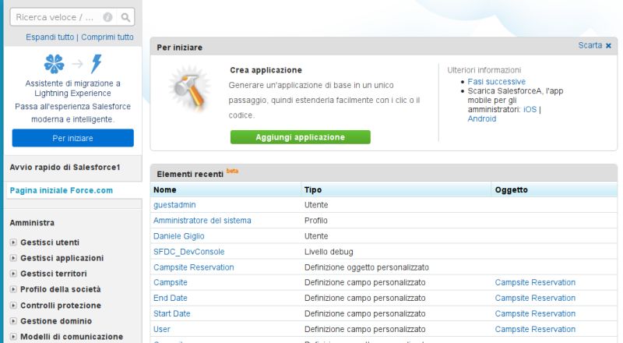Open Profilo della società menu label

coord(61,289)
